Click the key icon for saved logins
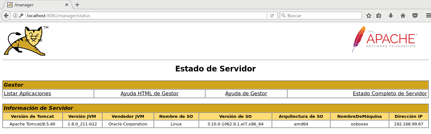Viewport: 431px width, 134px height. pos(21,16)
